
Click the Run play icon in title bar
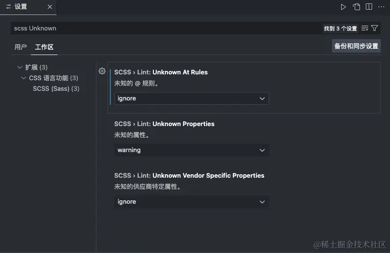[343, 7]
